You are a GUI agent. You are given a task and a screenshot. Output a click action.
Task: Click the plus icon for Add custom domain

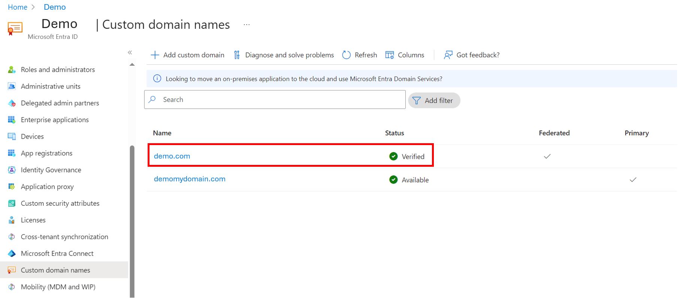155,55
